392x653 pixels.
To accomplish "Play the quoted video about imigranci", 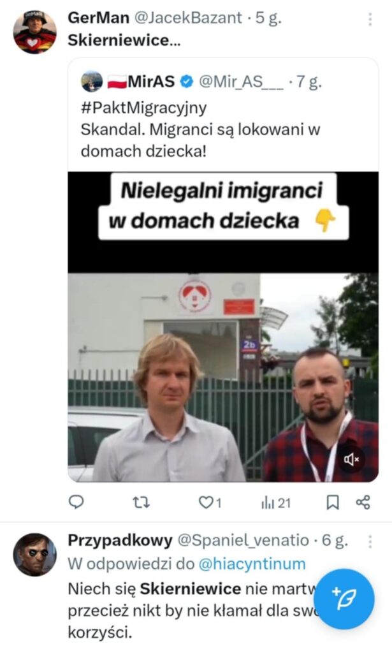I will coord(223,327).
